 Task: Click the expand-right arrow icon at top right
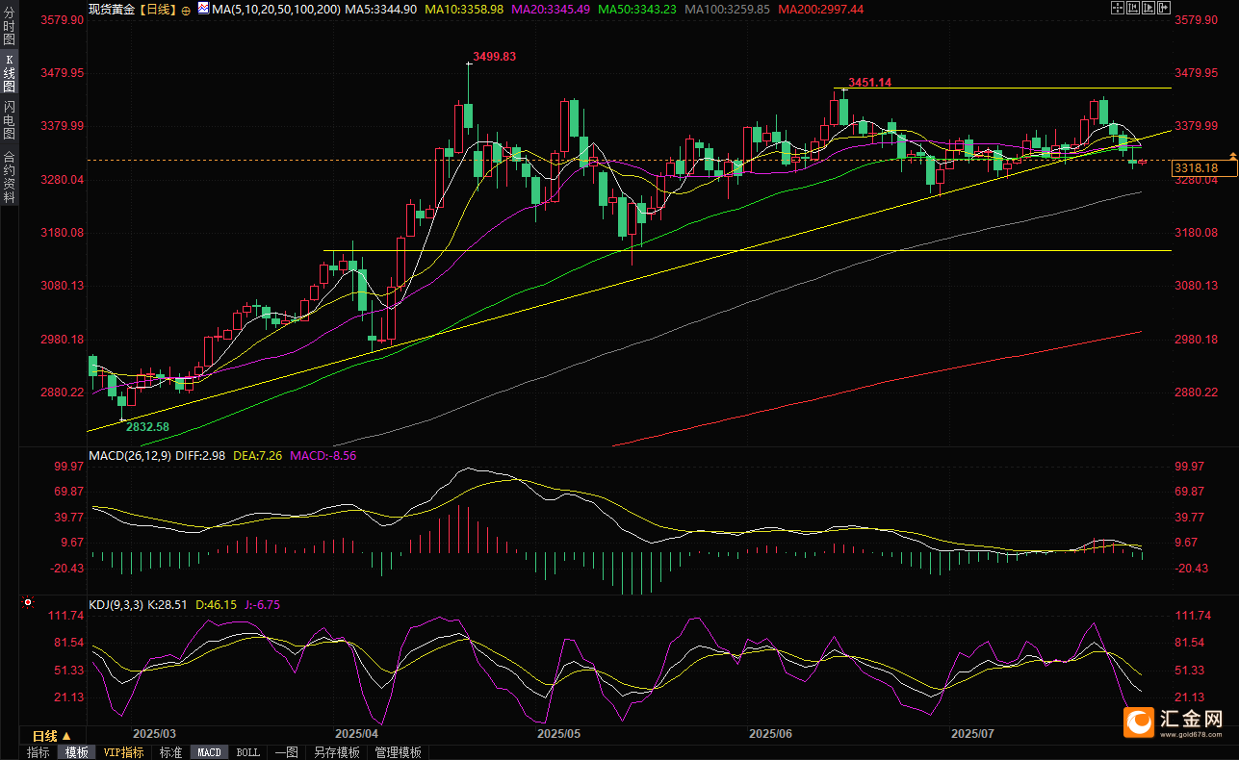pos(1164,8)
